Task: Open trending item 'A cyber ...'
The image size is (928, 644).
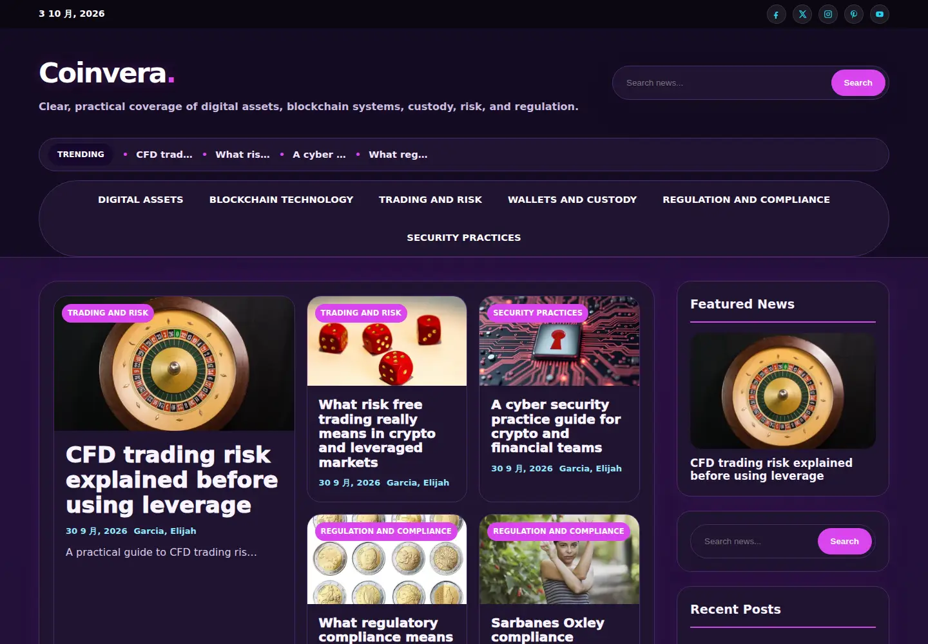Action: coord(319,155)
